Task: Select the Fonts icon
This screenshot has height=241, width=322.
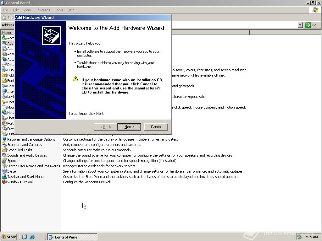Action: [x=4, y=80]
